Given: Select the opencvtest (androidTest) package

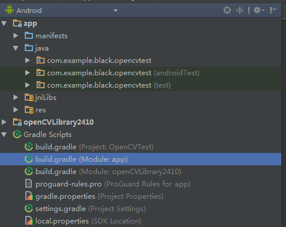Looking at the screenshot, I should [123, 73].
